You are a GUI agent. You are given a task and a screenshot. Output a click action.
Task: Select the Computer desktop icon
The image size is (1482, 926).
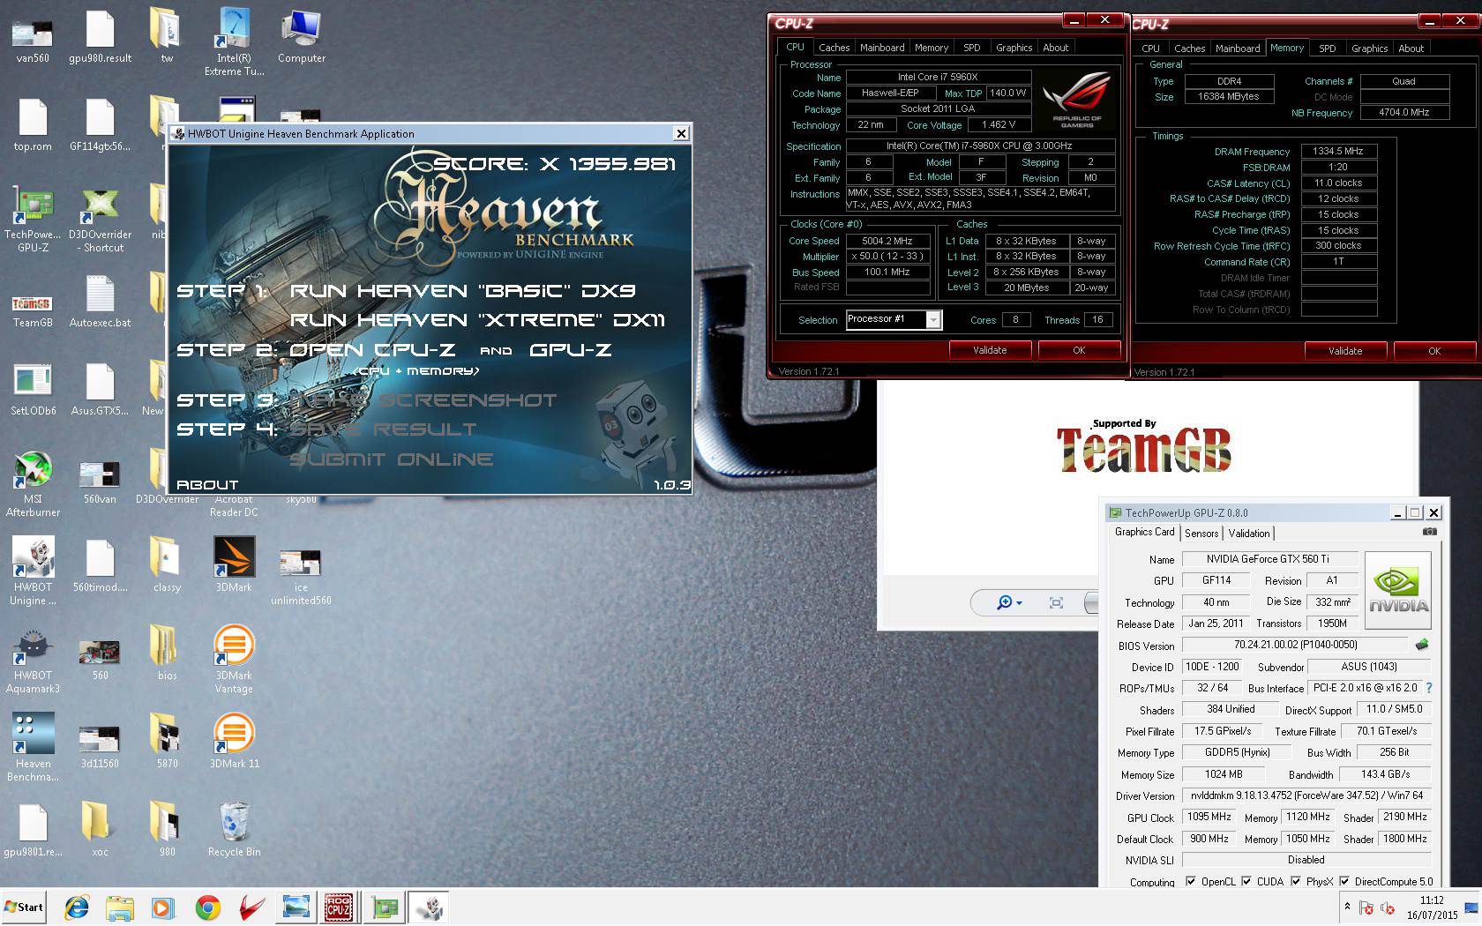click(x=301, y=36)
